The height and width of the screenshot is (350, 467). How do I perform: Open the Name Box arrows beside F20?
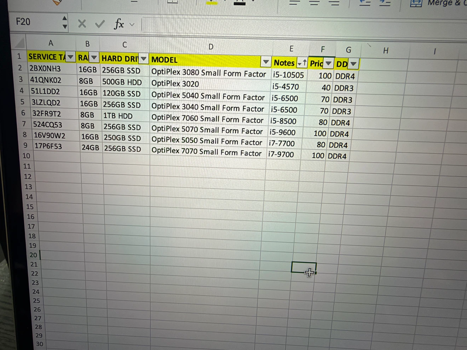64,22
